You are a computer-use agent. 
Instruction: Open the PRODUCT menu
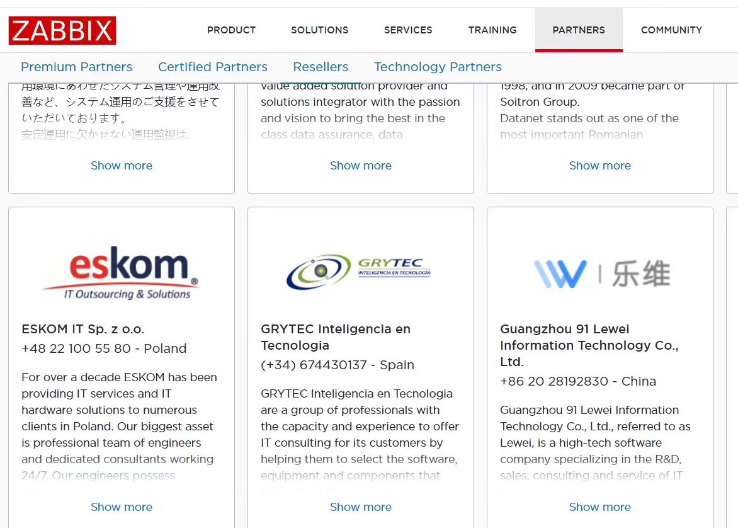231,30
